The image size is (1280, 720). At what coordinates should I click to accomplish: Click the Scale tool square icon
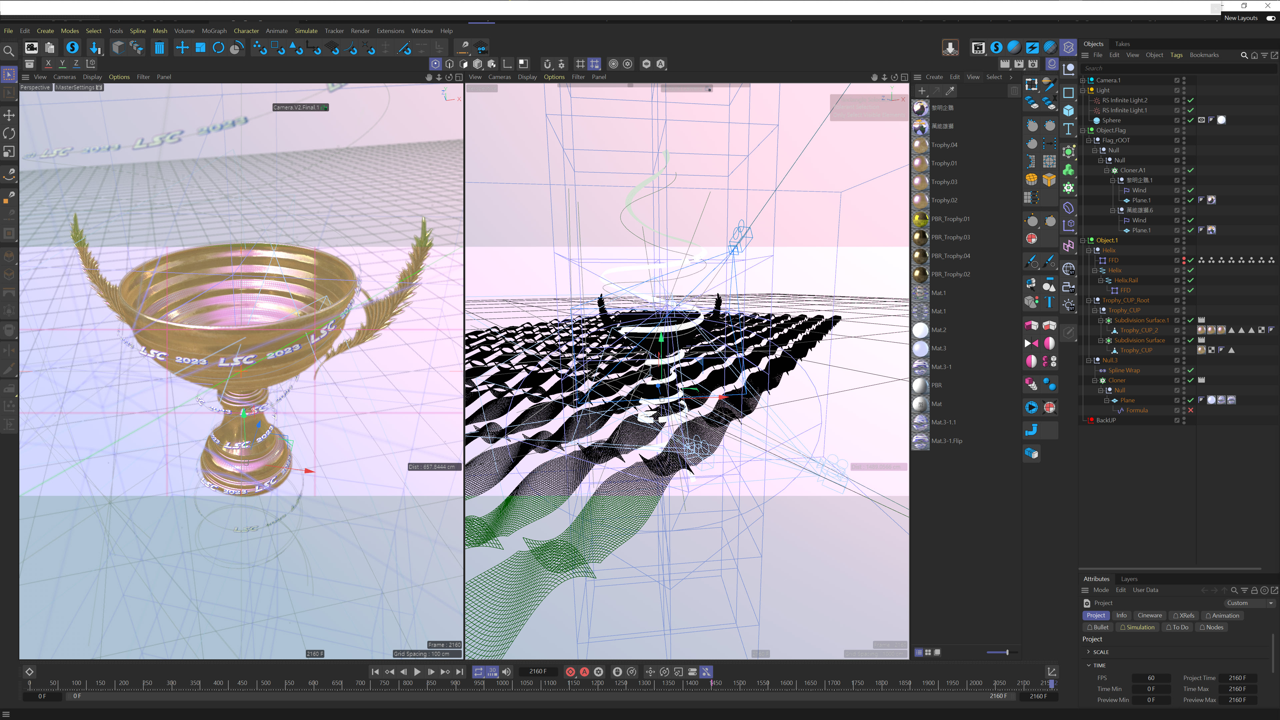(200, 48)
